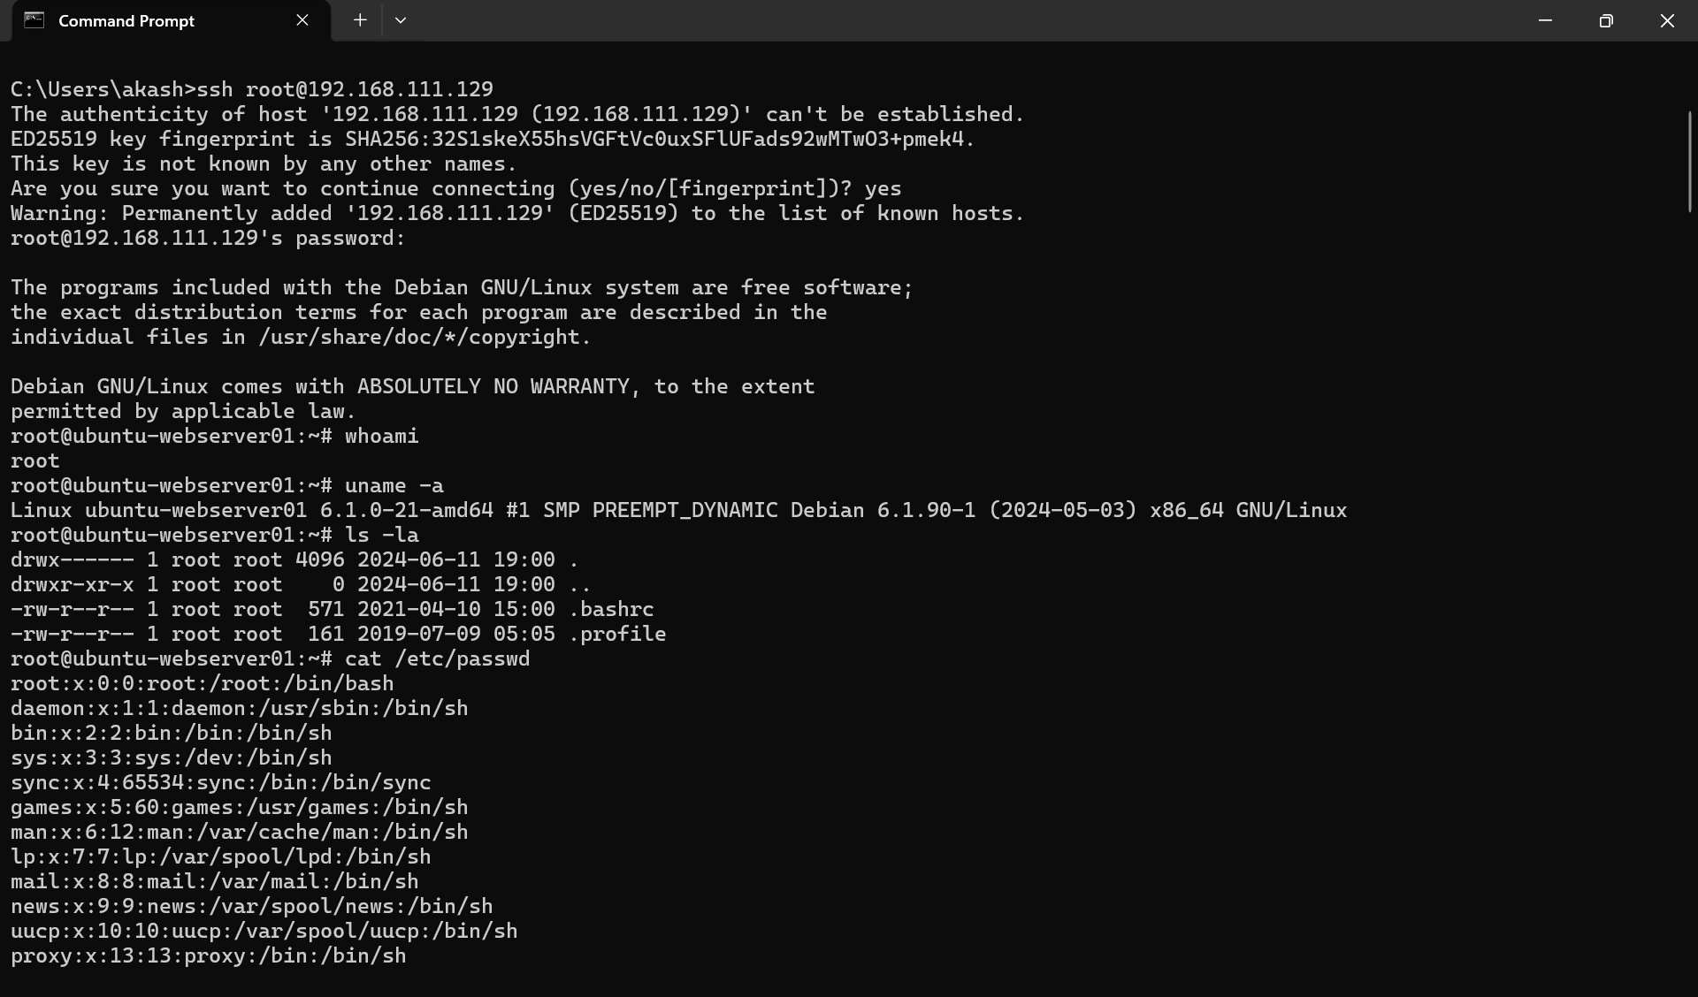The width and height of the screenshot is (1698, 997).
Task: Click the cat /etc/passwd command line
Action: pos(271,658)
